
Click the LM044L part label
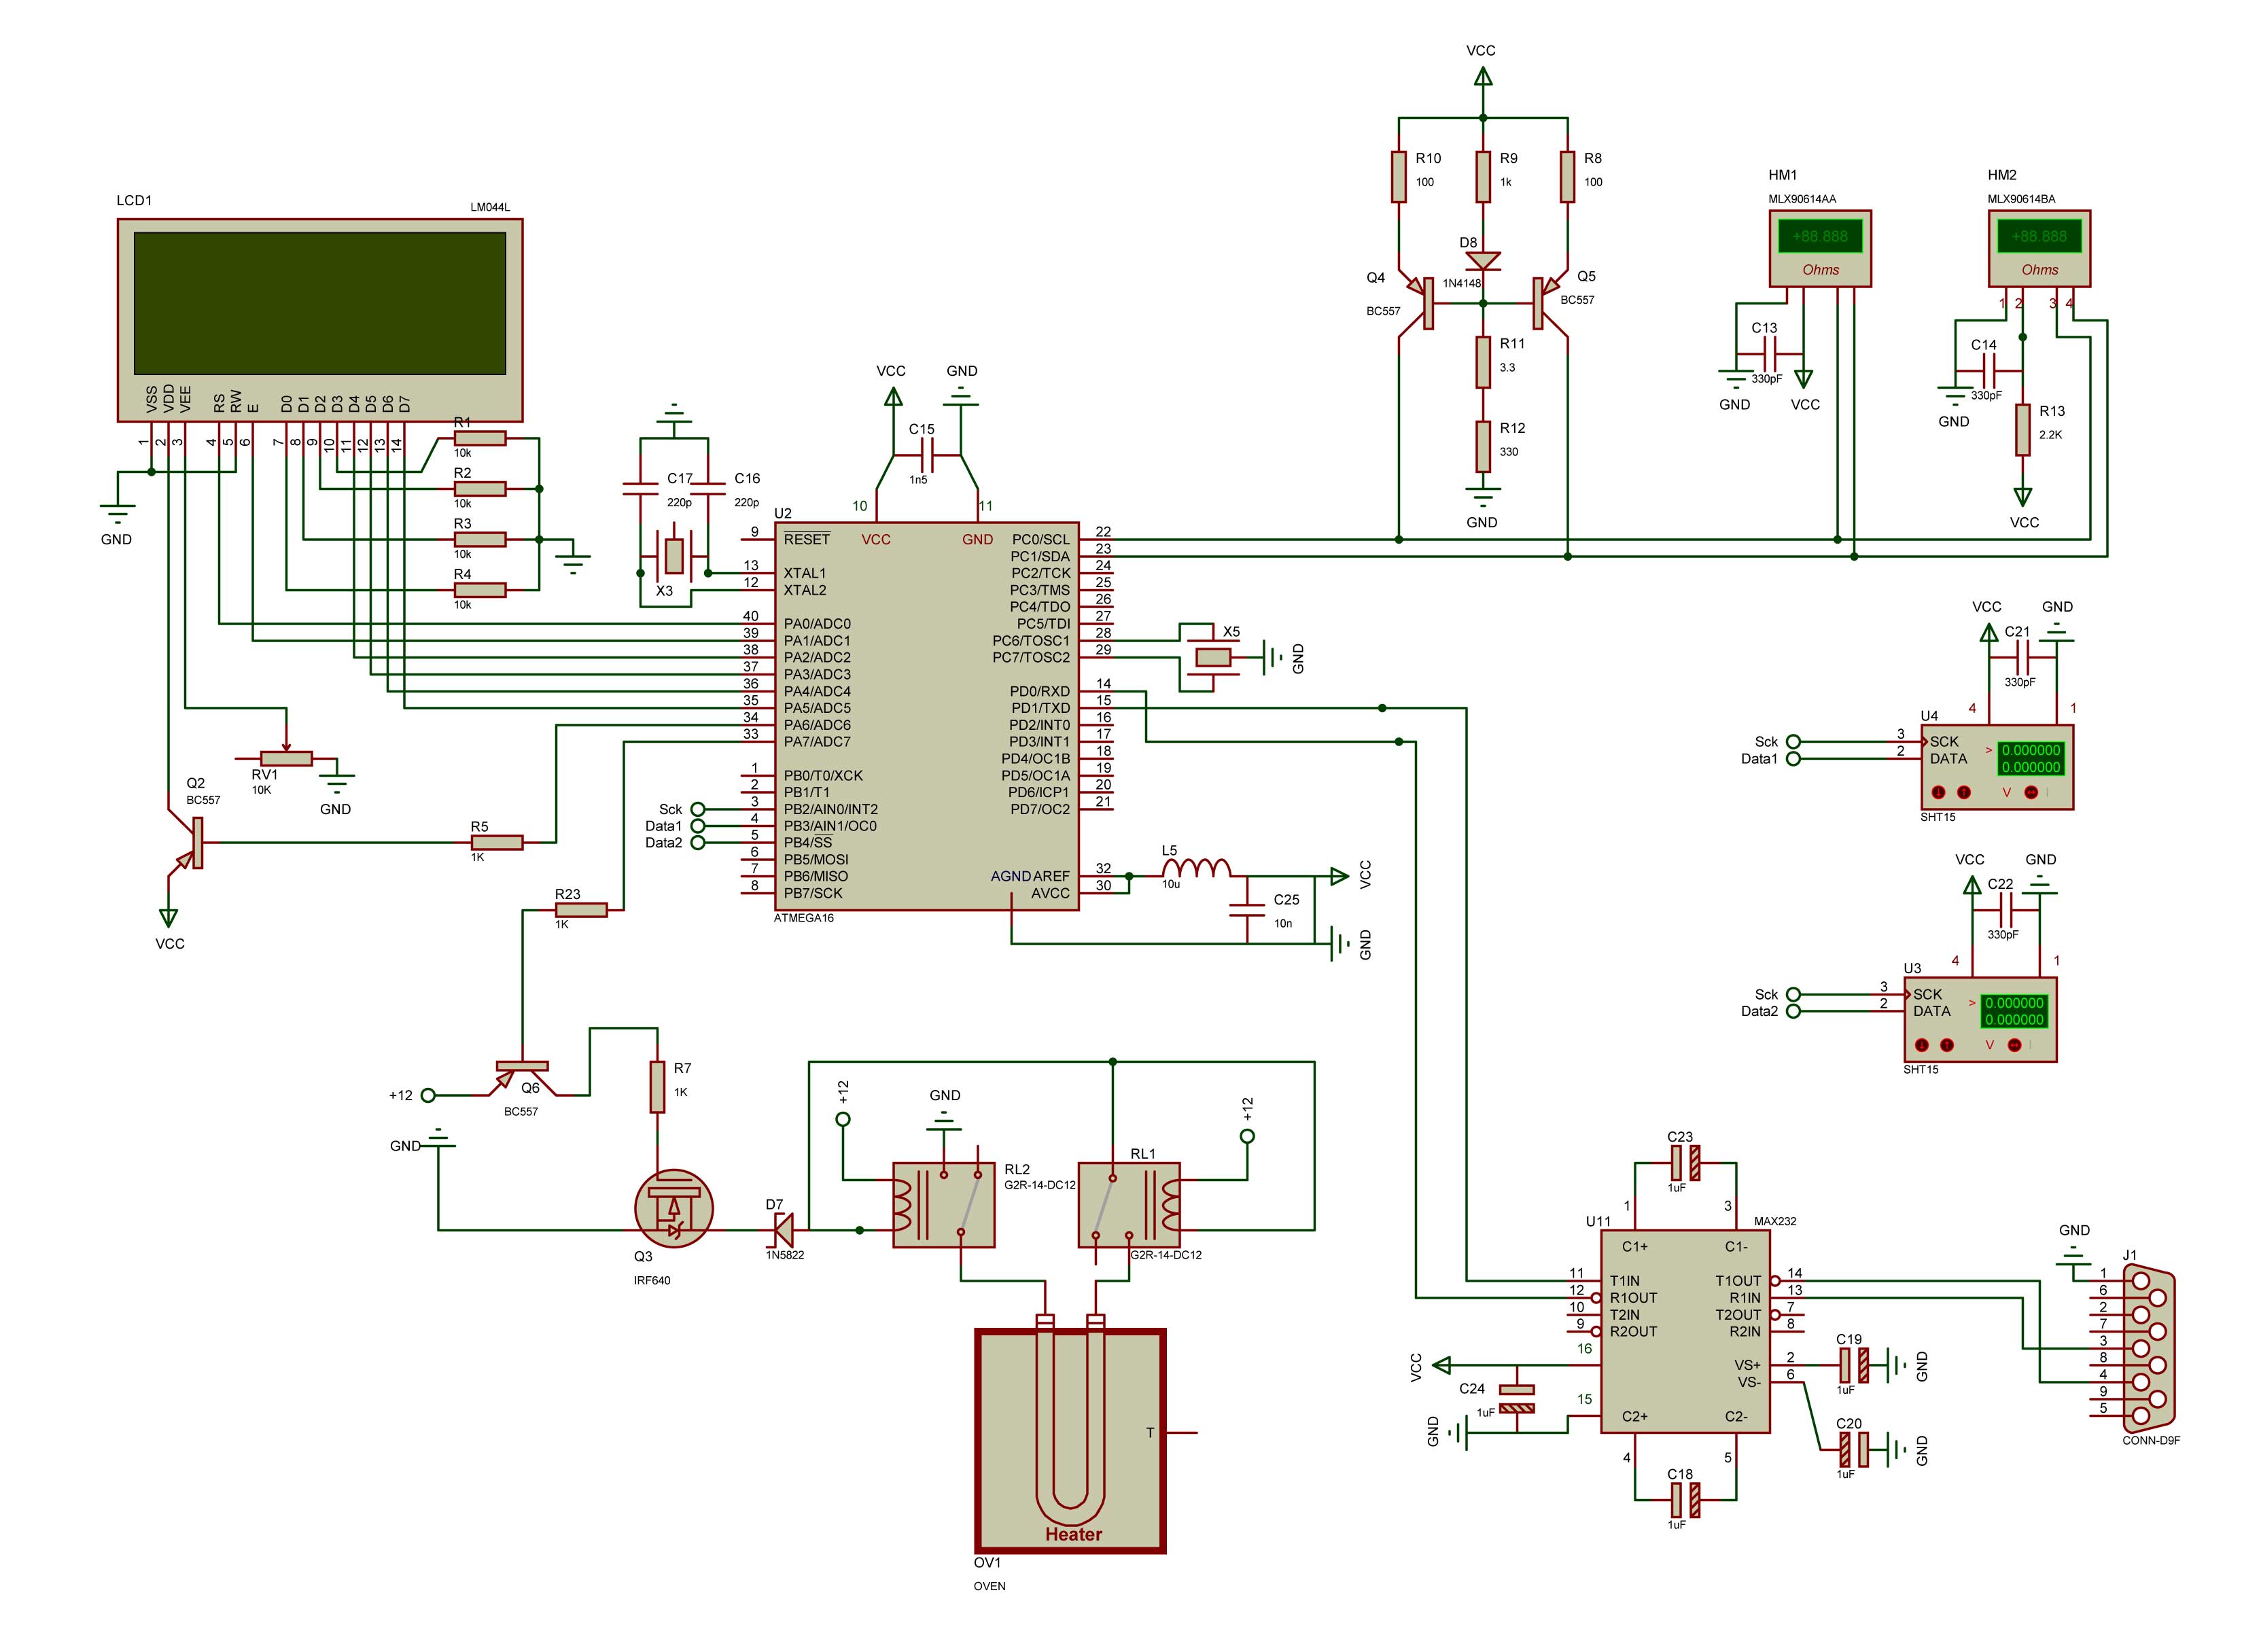(490, 208)
